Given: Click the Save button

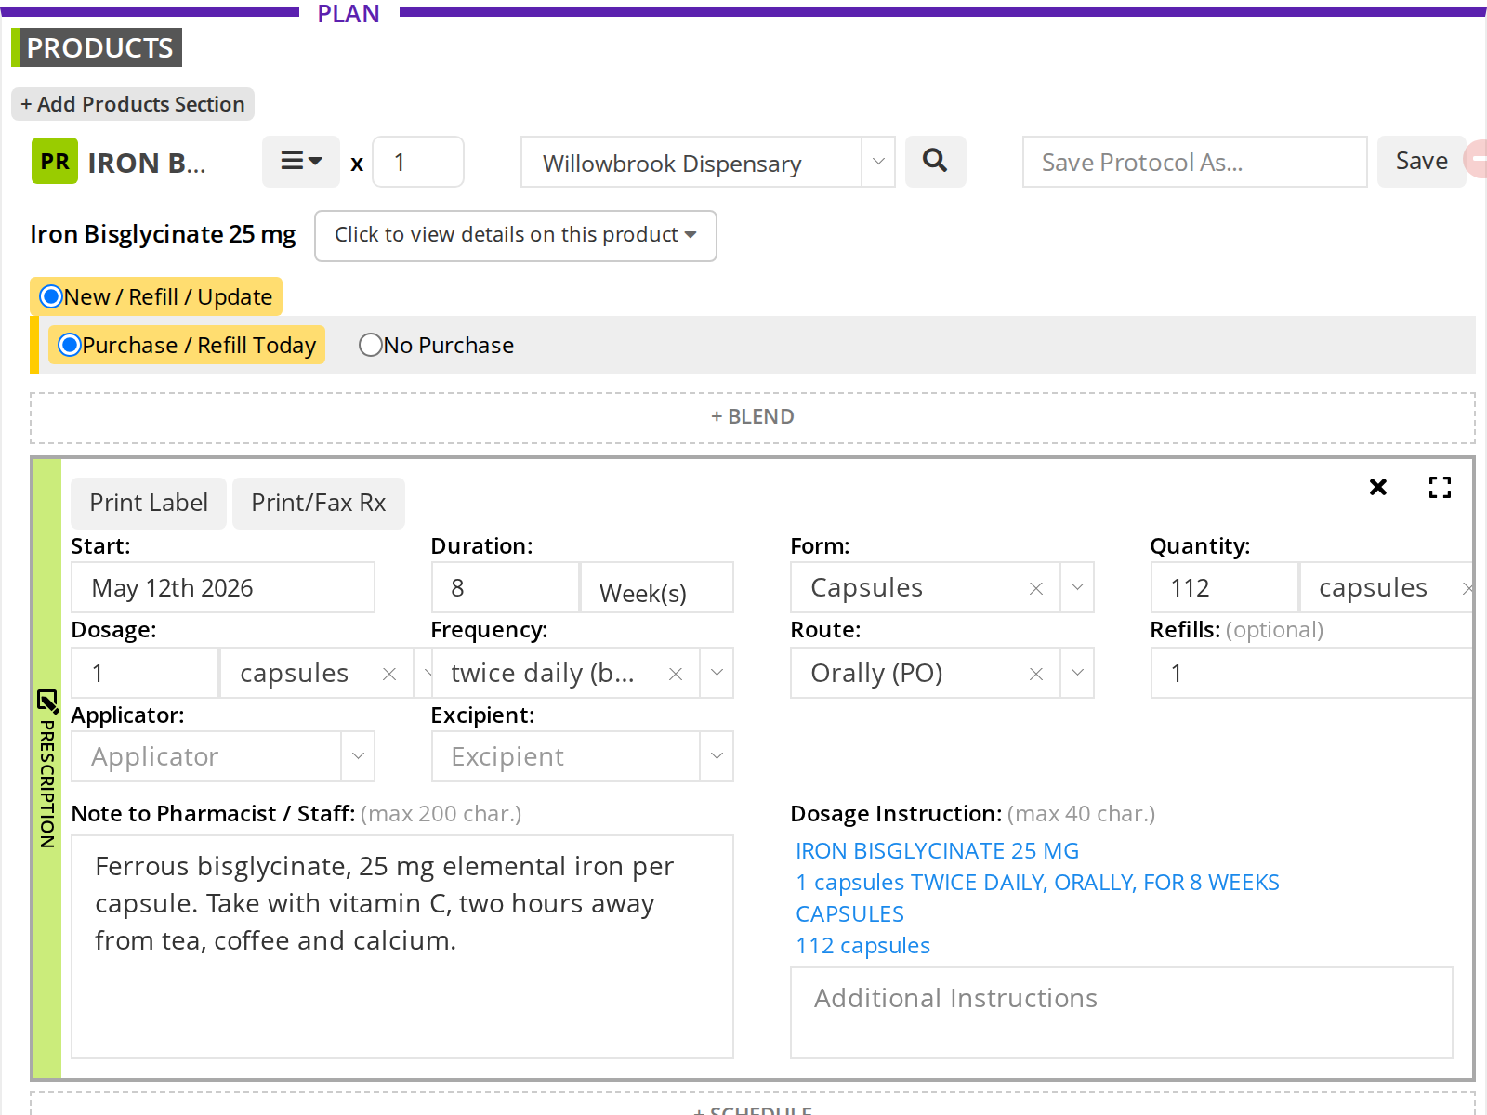Looking at the screenshot, I should (x=1421, y=162).
